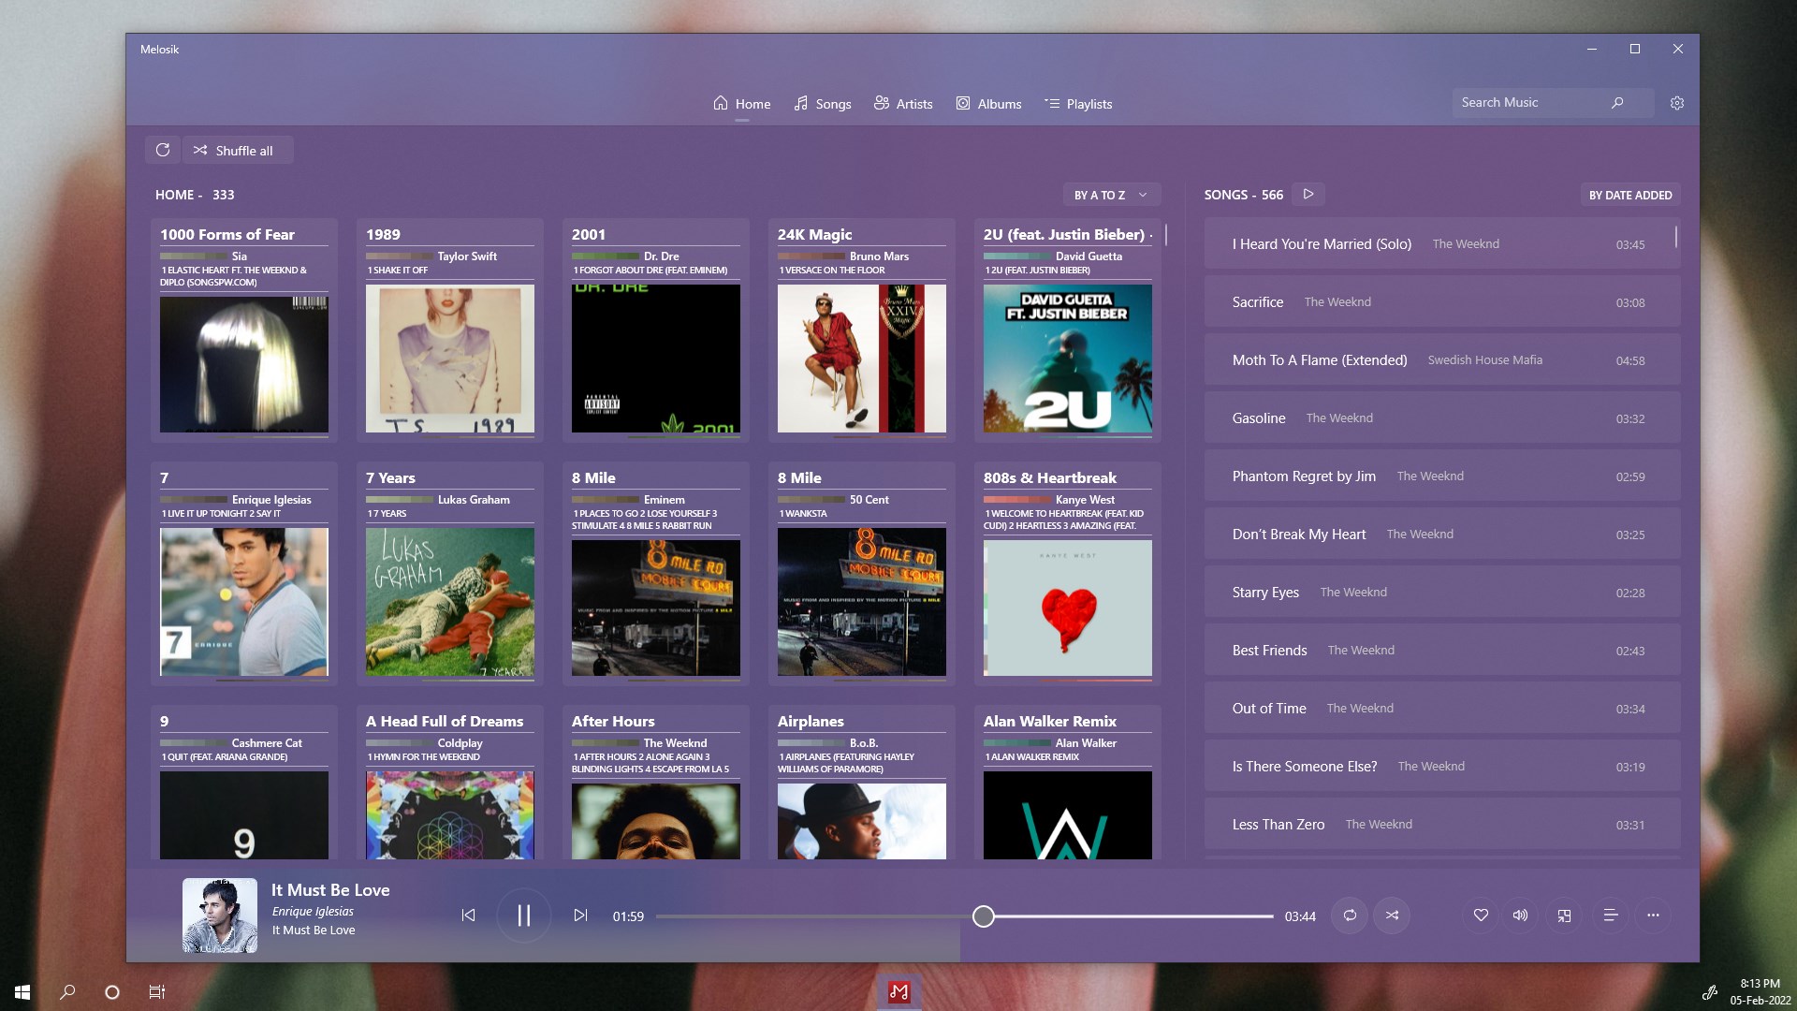Play the song Starry Eyes

click(x=1442, y=593)
